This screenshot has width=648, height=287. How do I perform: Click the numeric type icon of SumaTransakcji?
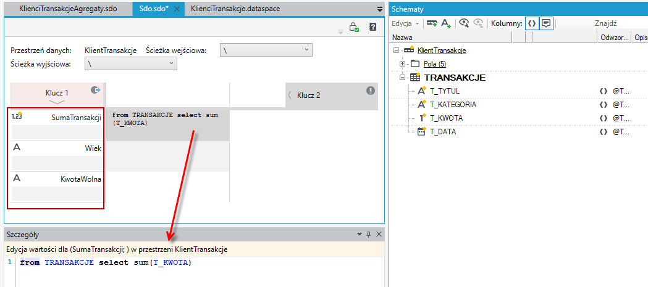[x=17, y=116]
